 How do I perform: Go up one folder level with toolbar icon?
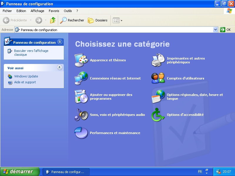pos(53,20)
